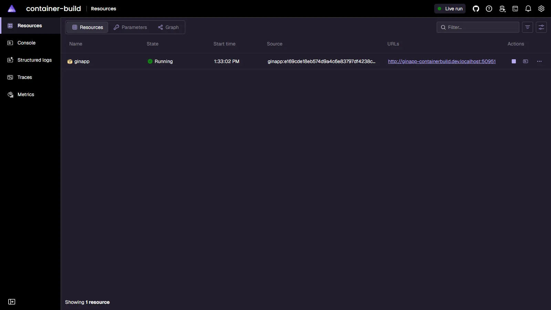The height and width of the screenshot is (310, 551).
Task: Click the green Running status icon
Action: coord(150,61)
